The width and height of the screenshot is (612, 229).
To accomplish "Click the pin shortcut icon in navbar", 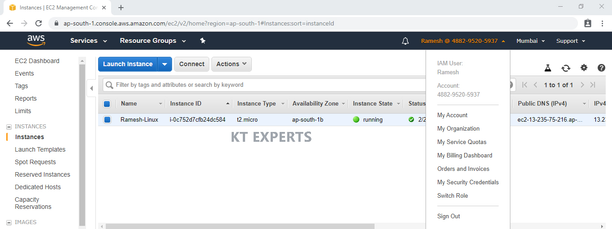I will pos(203,41).
